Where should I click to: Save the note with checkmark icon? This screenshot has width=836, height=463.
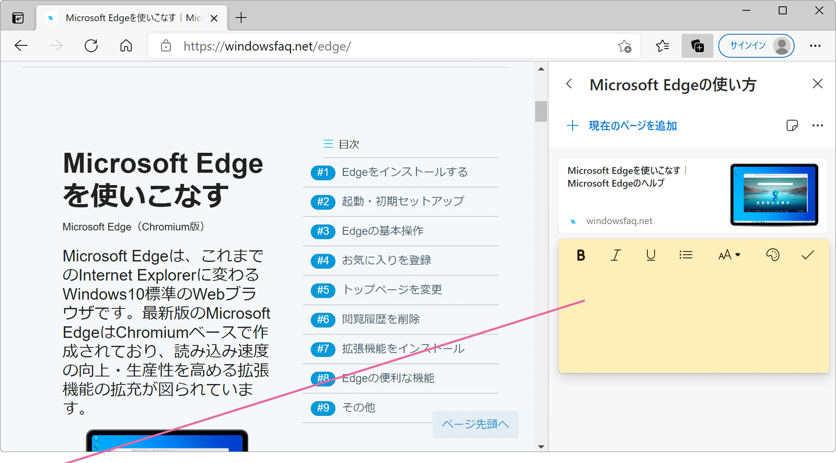point(808,255)
